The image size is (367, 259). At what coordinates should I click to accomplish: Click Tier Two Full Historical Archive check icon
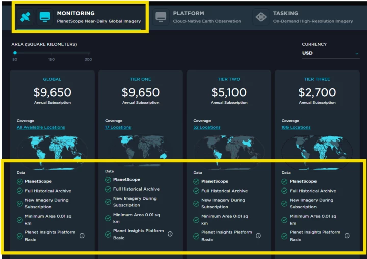(196, 191)
